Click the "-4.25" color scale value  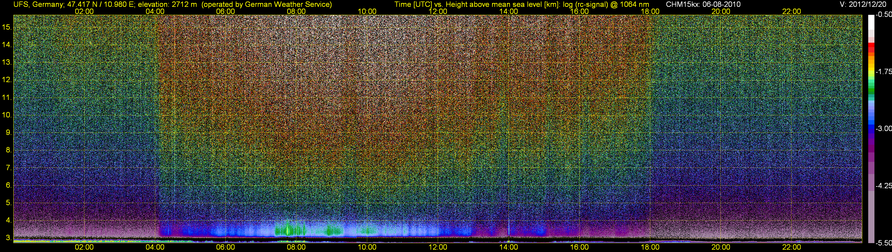tap(884, 186)
